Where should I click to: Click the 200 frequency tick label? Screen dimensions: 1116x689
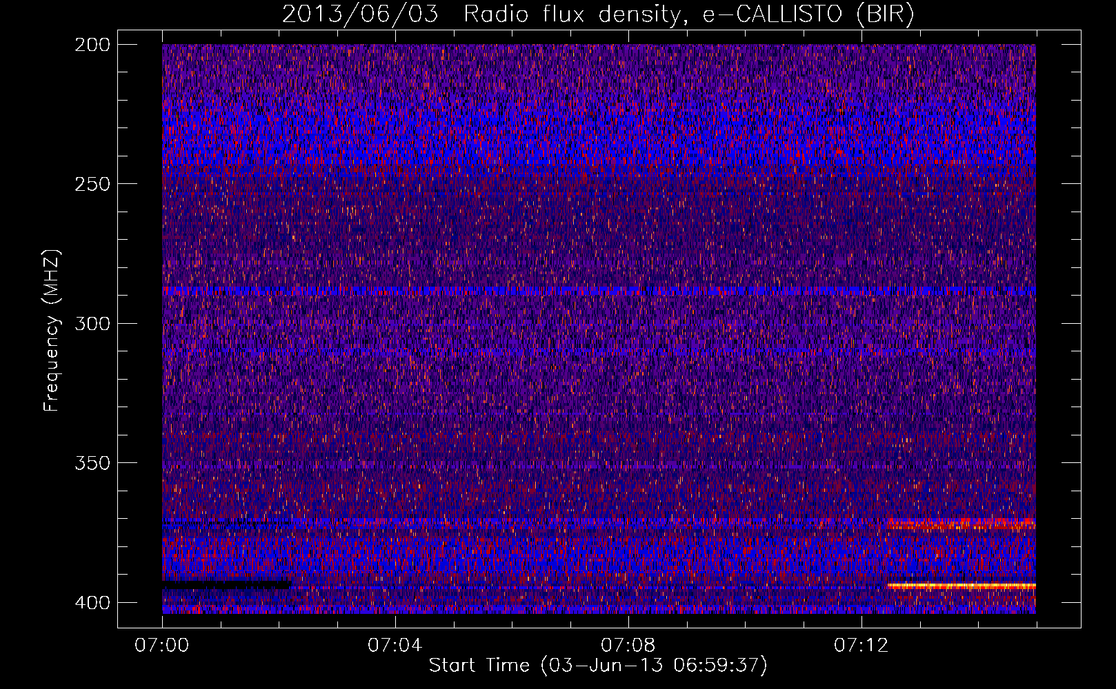(x=92, y=45)
